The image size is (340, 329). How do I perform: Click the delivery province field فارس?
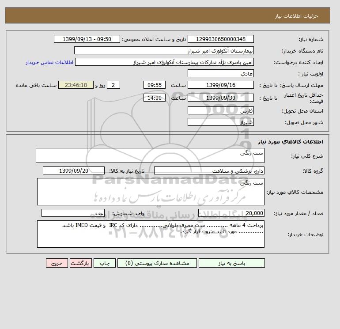pos(220,110)
